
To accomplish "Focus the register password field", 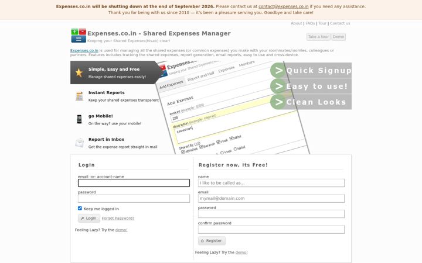I will (271, 214).
